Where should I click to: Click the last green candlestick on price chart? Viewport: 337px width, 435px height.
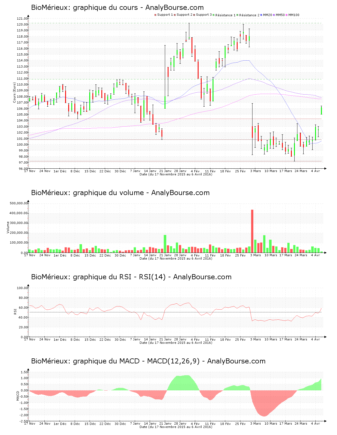(322, 110)
